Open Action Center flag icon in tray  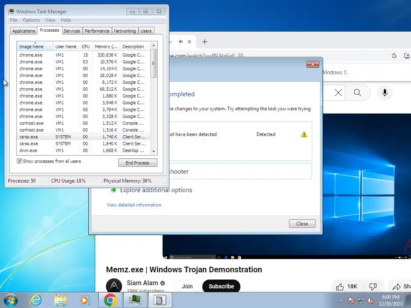click(x=351, y=300)
